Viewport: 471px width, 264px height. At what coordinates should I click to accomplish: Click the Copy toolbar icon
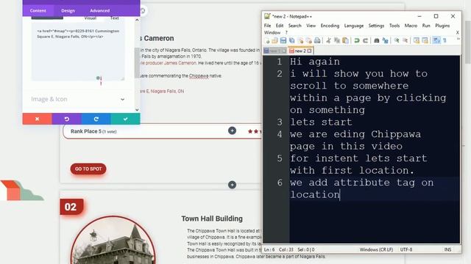pyautogui.click(x=337, y=40)
